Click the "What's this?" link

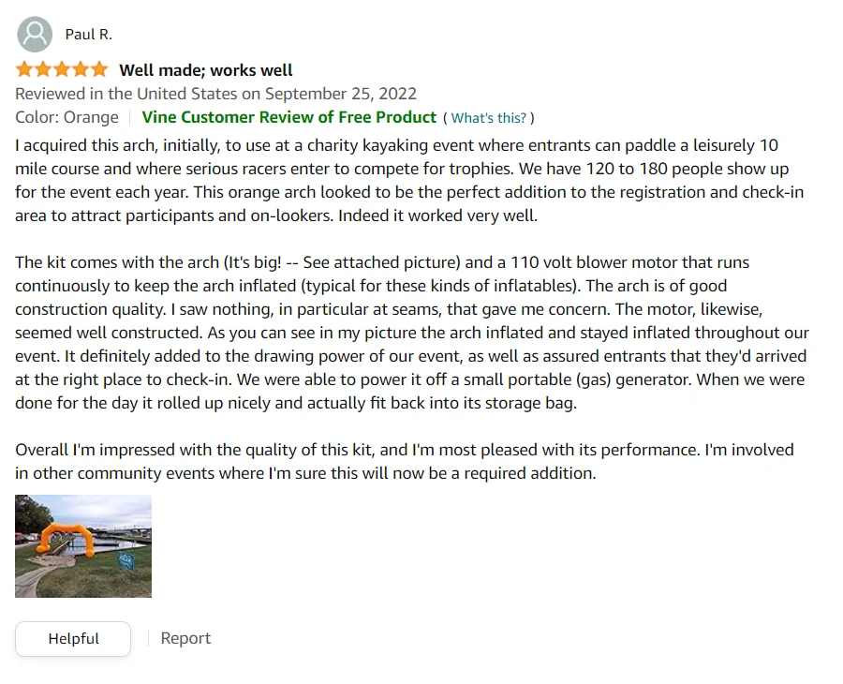(x=487, y=118)
